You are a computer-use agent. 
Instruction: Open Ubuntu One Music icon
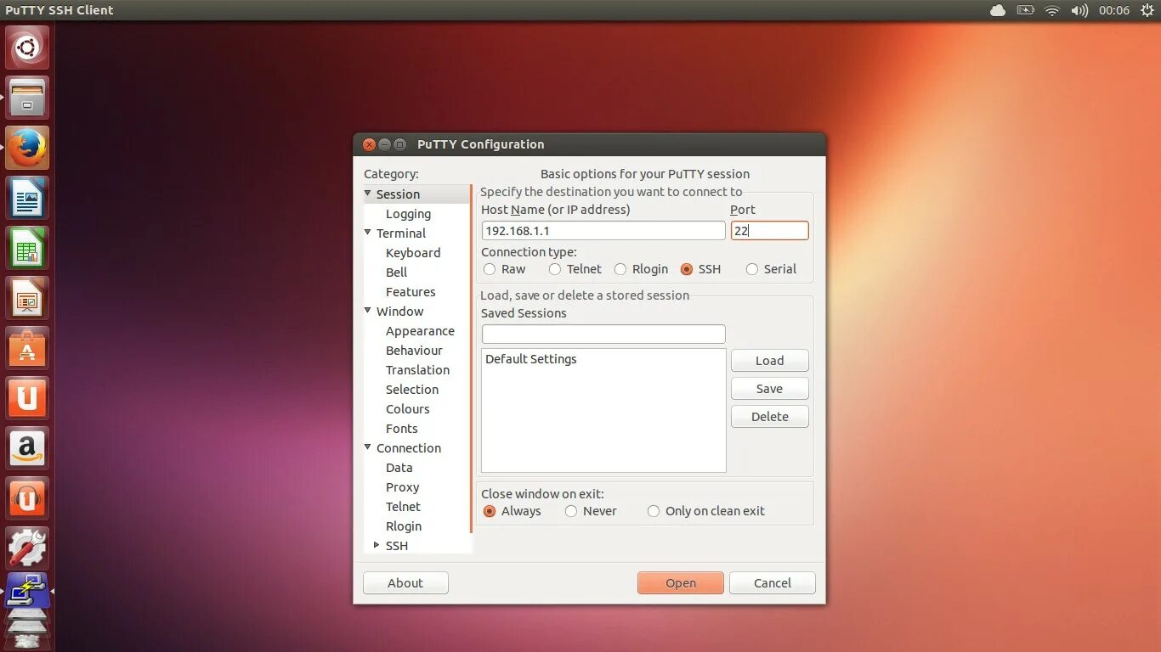tap(27, 498)
